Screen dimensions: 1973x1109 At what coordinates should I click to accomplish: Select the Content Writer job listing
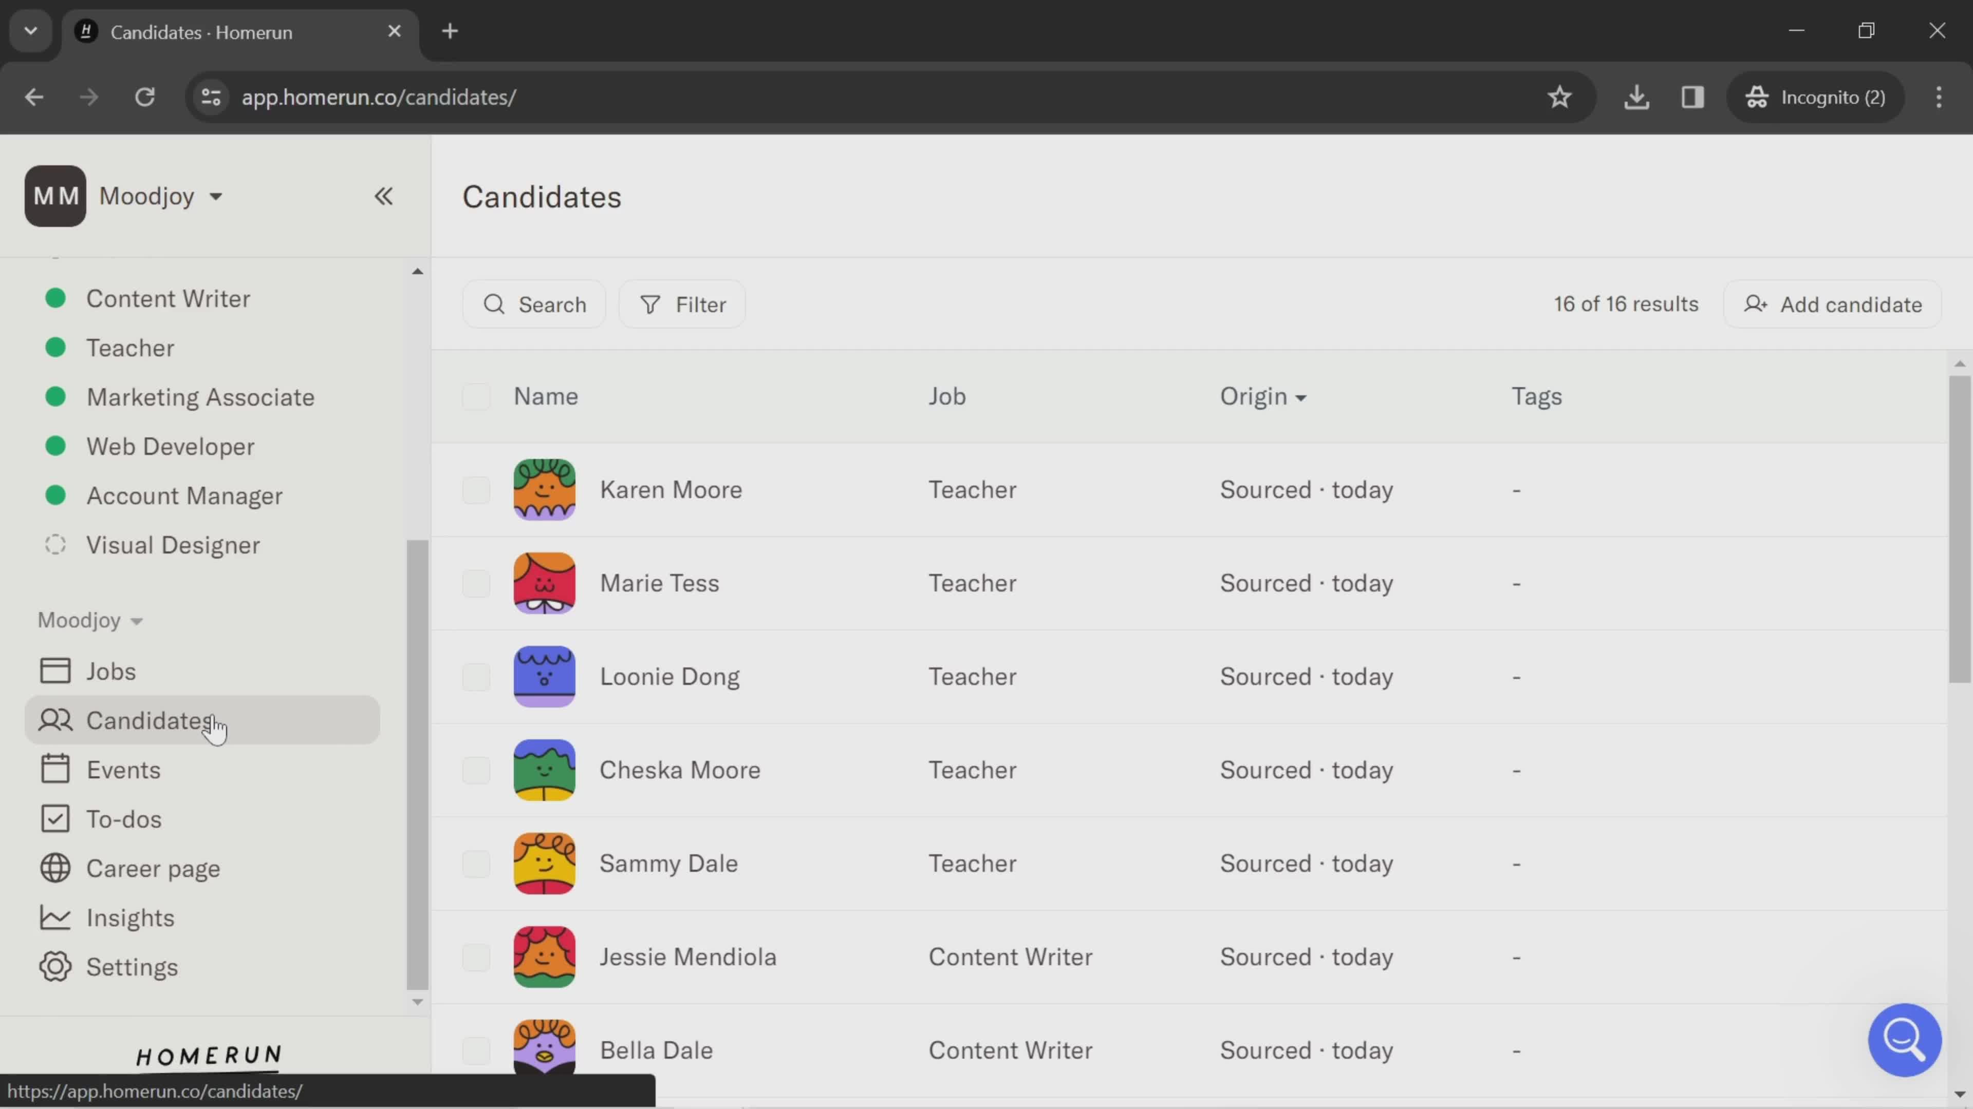point(168,298)
